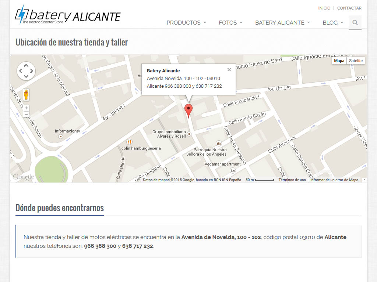Click the Batery Alicante logo

68,15
